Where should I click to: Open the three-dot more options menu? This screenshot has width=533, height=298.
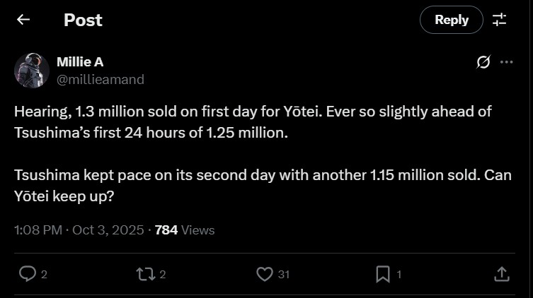[506, 62]
